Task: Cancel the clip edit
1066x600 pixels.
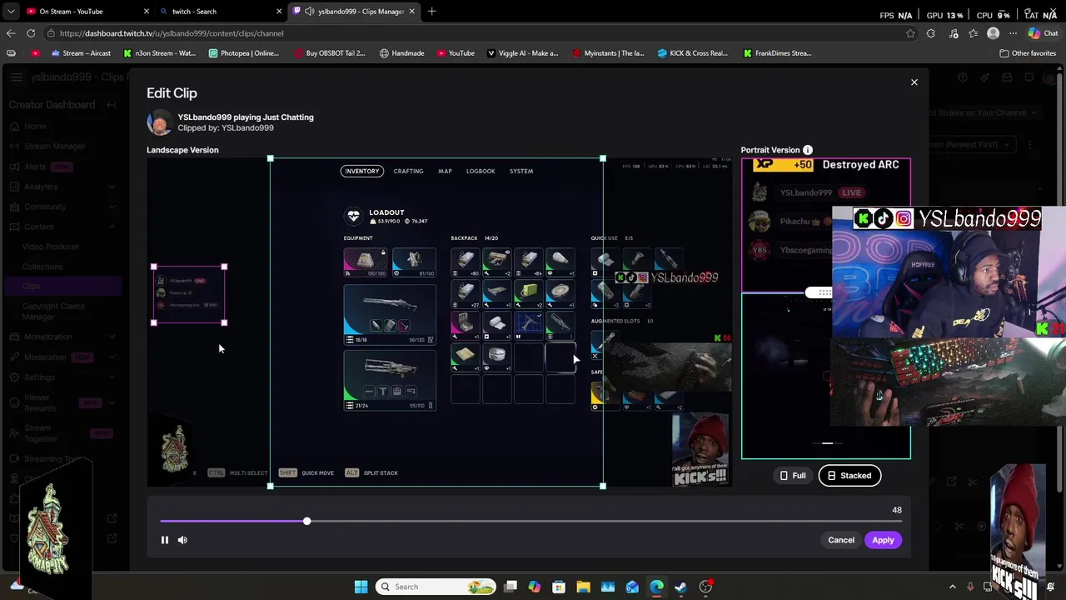Action: click(841, 540)
